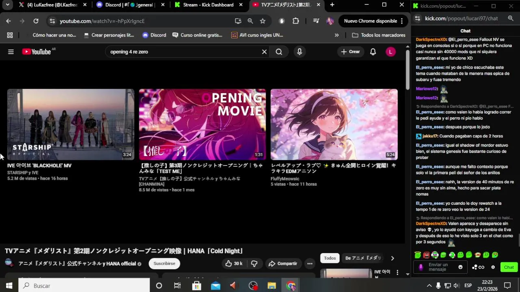
Task: Open the Chrome extensions puzzle icon
Action: [x=296, y=21]
